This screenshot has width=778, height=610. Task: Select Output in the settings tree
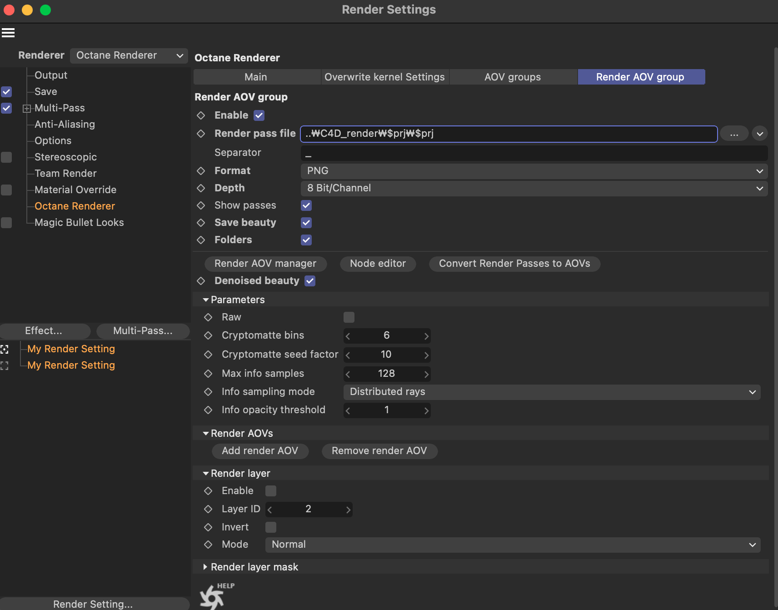tap(51, 75)
